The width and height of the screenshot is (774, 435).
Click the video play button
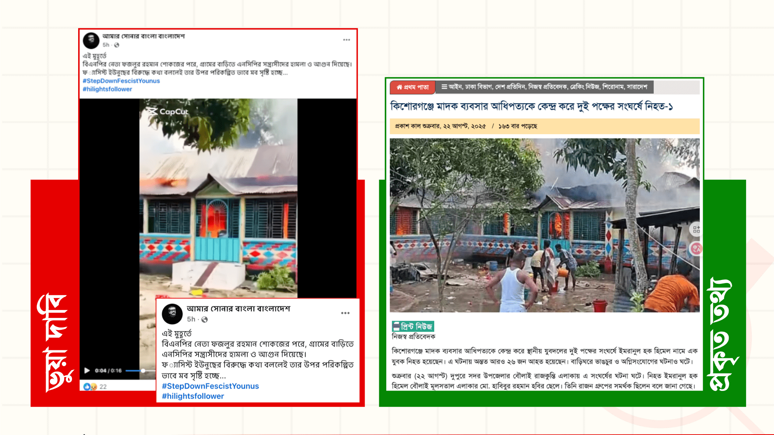click(87, 370)
